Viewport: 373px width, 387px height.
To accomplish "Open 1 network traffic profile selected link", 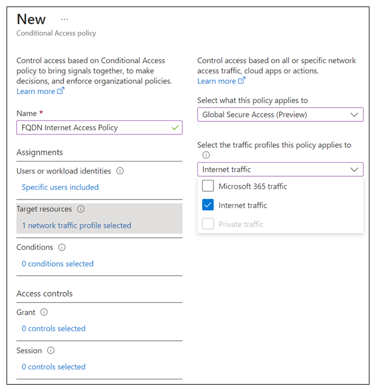I will [x=76, y=225].
